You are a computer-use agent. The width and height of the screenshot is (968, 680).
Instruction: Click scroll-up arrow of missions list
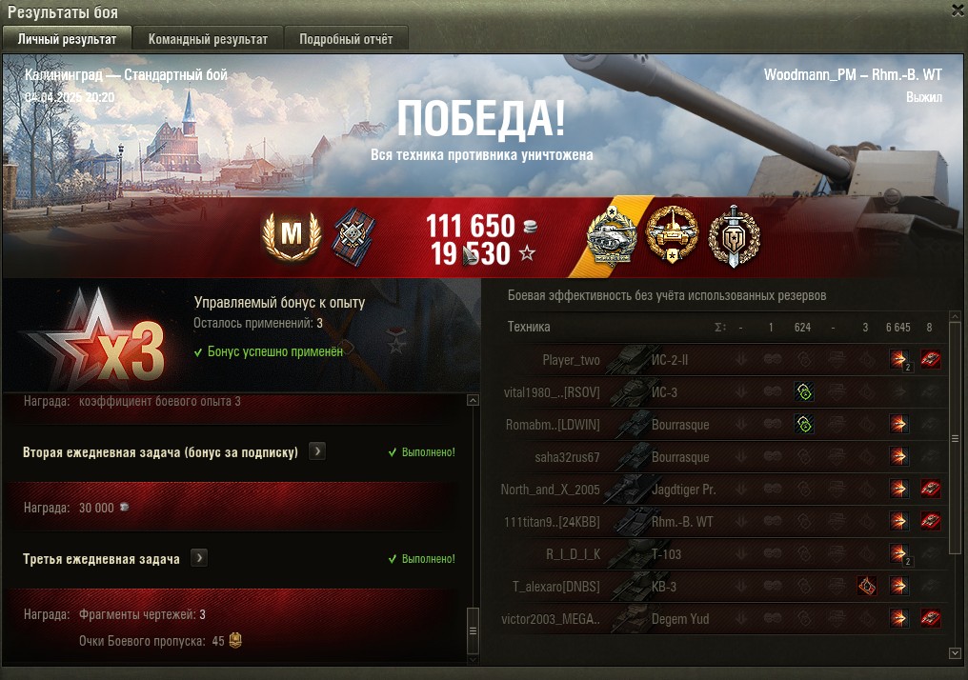473,400
